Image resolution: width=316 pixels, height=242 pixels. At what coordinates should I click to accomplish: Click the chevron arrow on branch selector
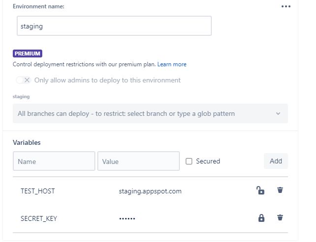pyautogui.click(x=278, y=114)
